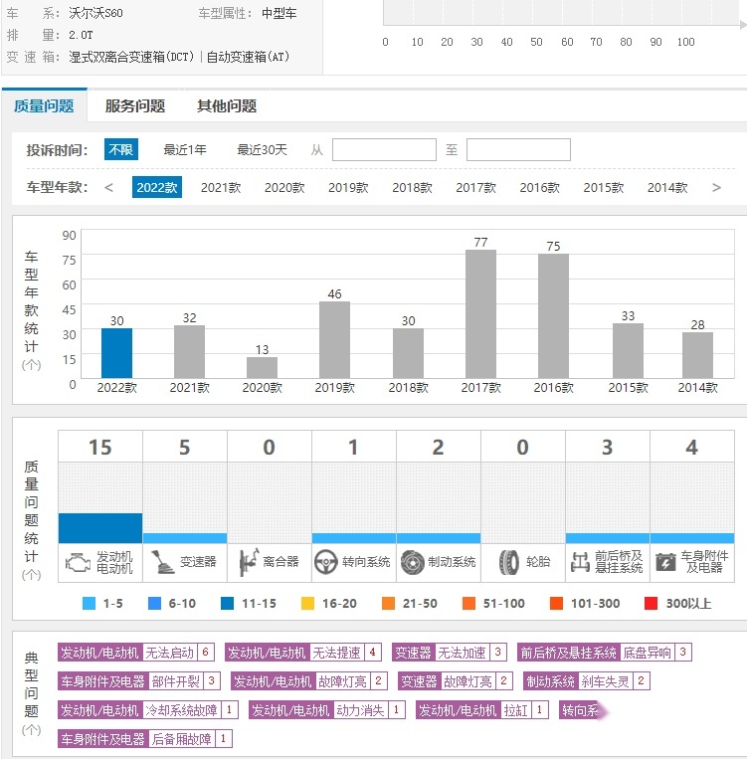Open 发动机/电动机 无法启动 issue tag

point(135,653)
